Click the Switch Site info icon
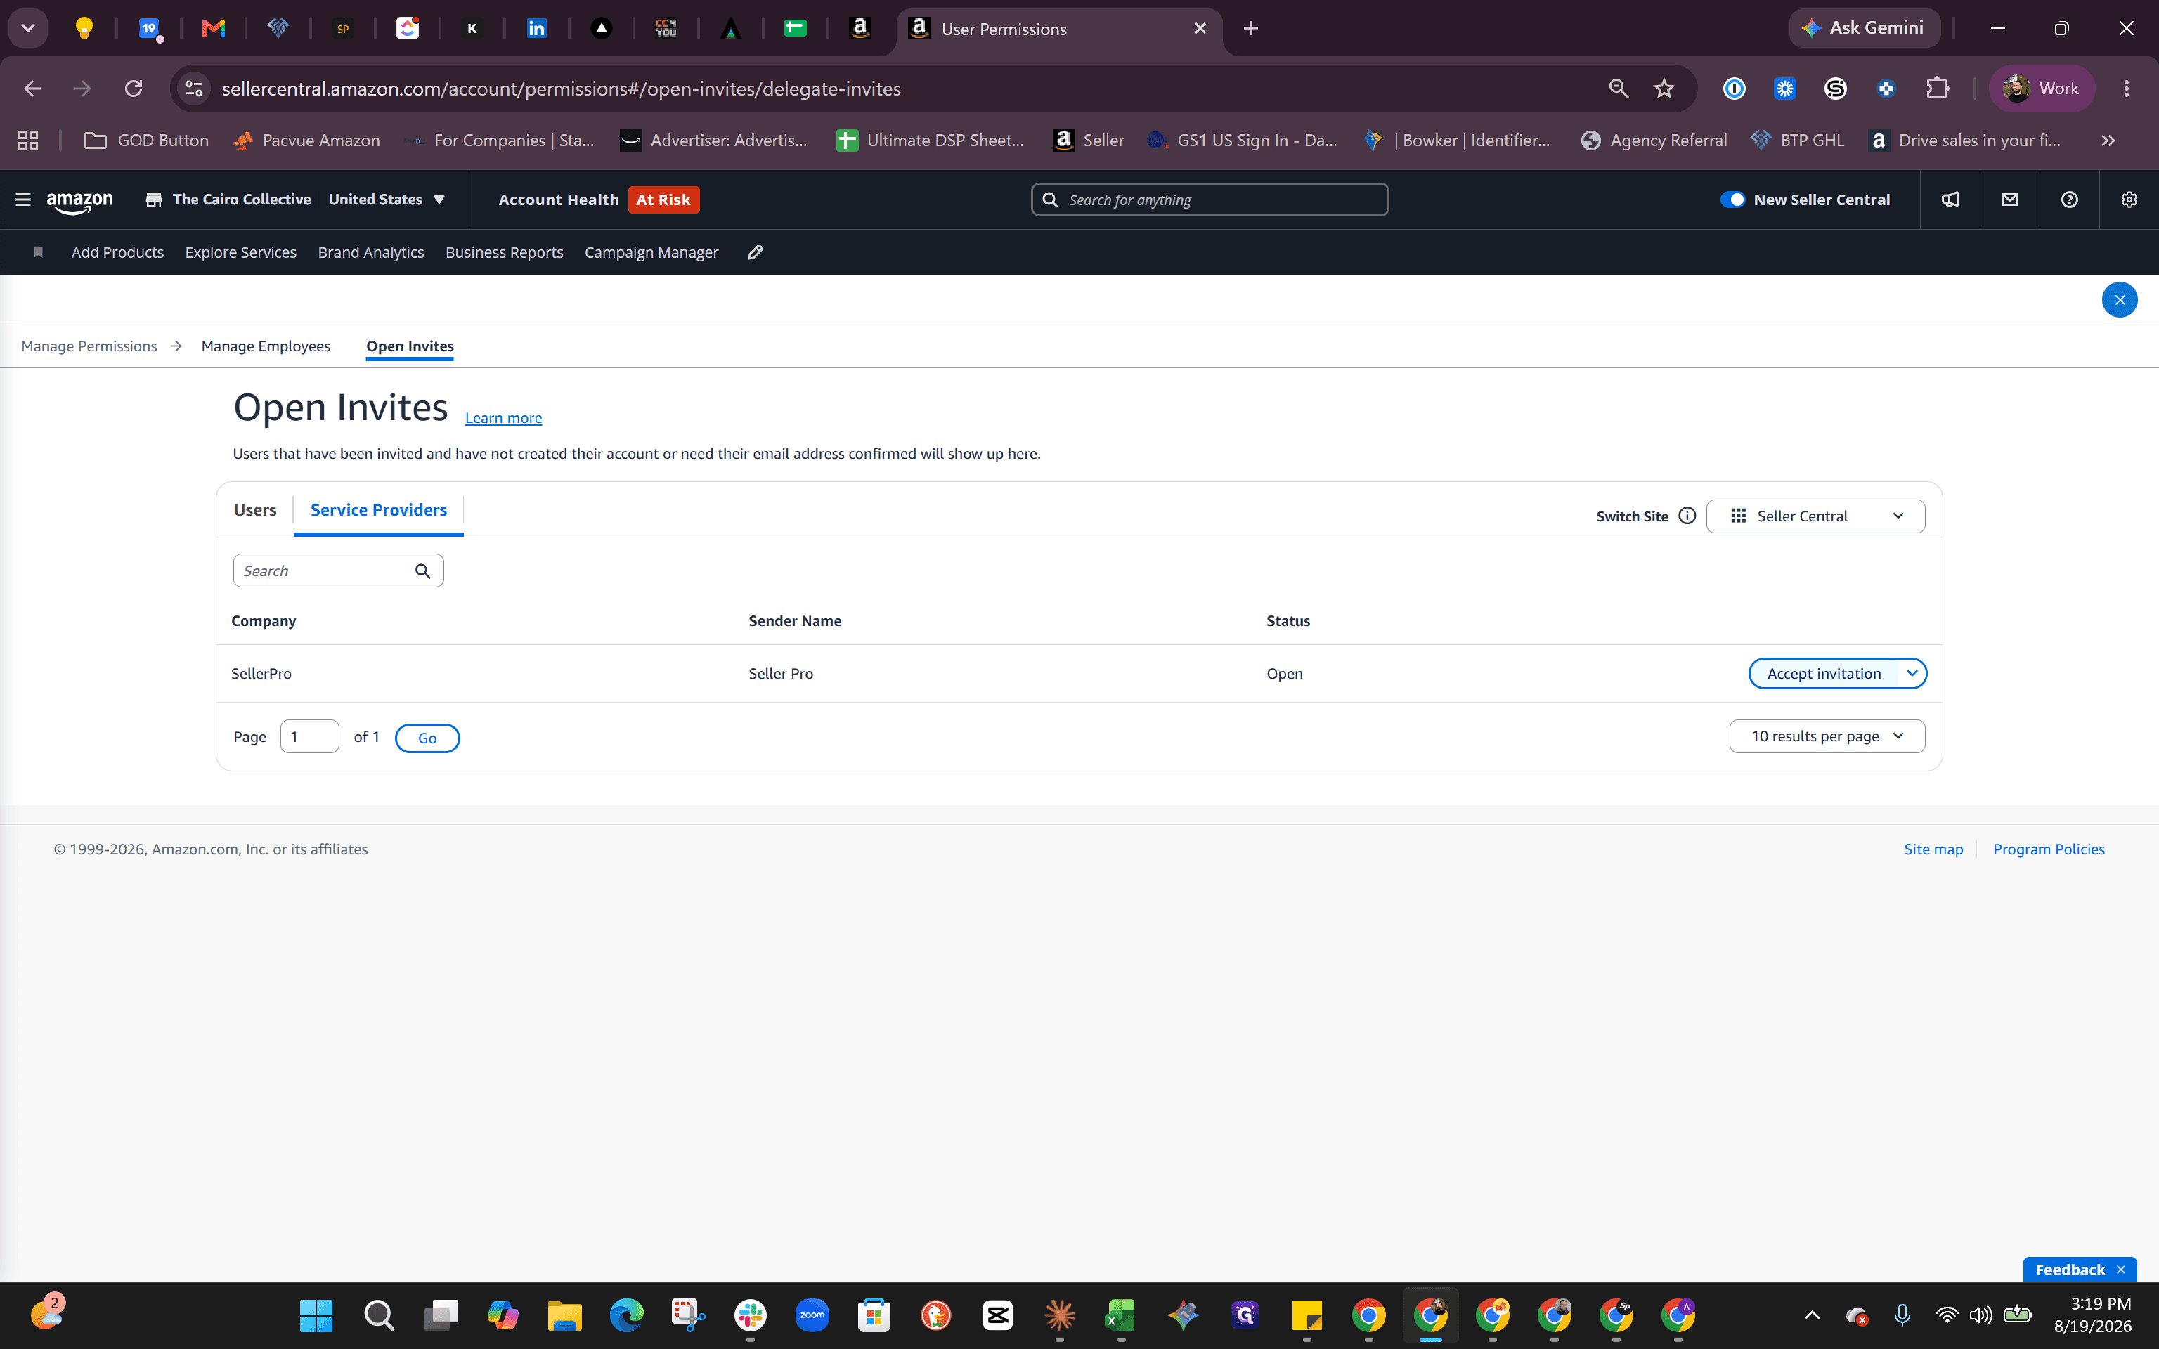 click(1687, 516)
